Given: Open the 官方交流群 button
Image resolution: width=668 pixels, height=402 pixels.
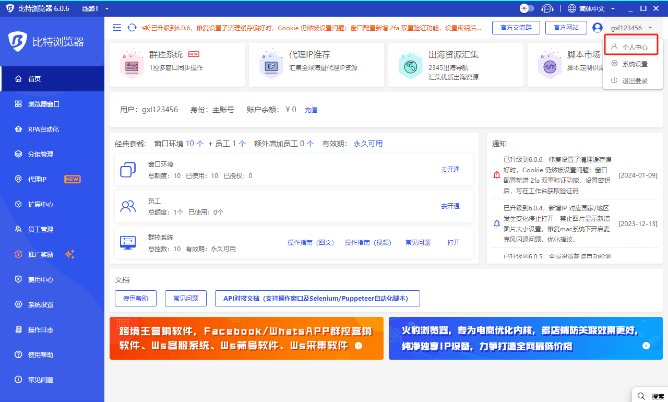Looking at the screenshot, I should pyautogui.click(x=516, y=28).
